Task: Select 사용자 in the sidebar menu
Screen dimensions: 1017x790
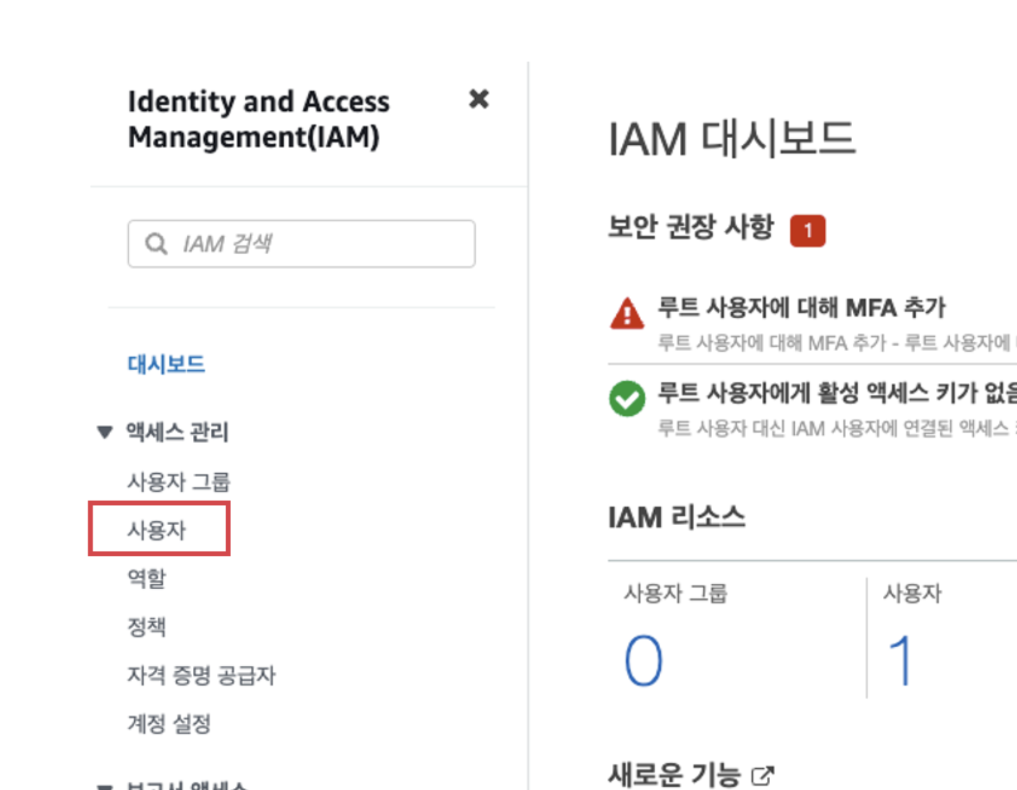Action: [x=157, y=530]
